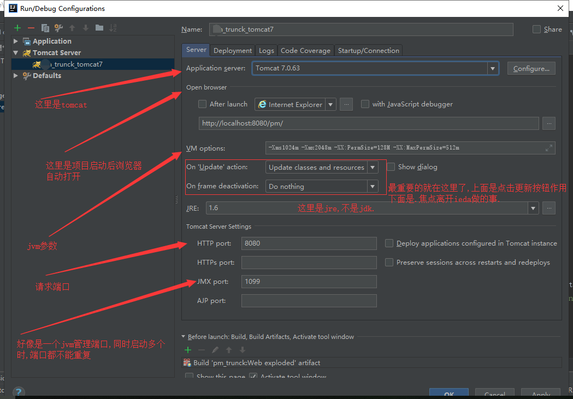Open the On frame deactivation dropdown
Image resolution: width=573 pixels, height=399 pixels.
[373, 186]
